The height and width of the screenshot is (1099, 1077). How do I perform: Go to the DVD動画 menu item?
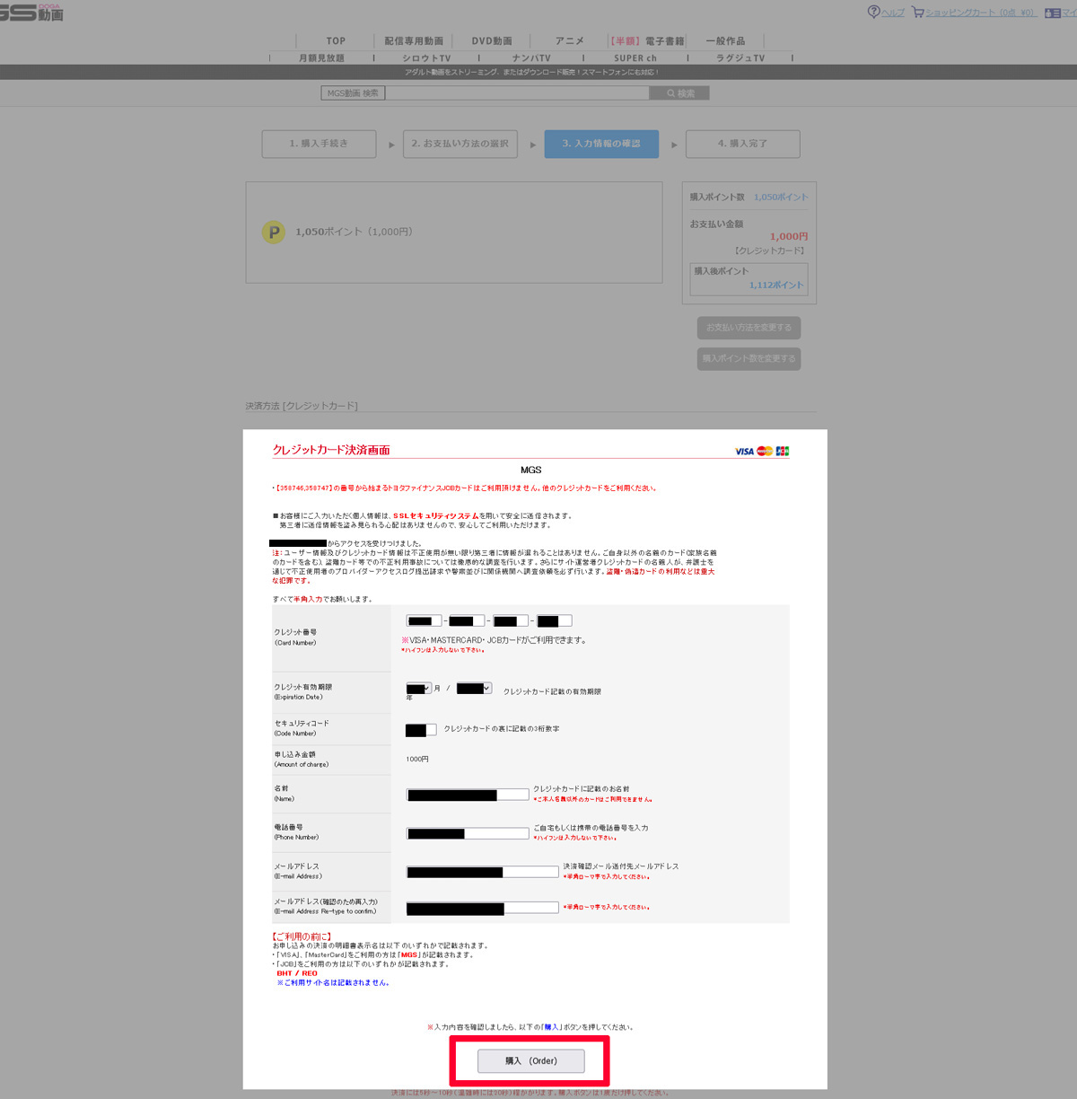[x=492, y=41]
